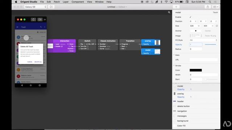Click the Wi-Fi icon in menu bar
Screen dimensions: 232x130
pos(166,2)
